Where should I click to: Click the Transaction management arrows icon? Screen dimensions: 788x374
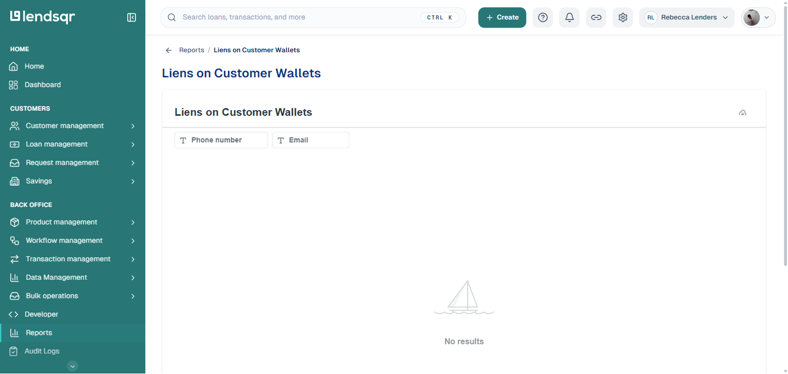[14, 259]
